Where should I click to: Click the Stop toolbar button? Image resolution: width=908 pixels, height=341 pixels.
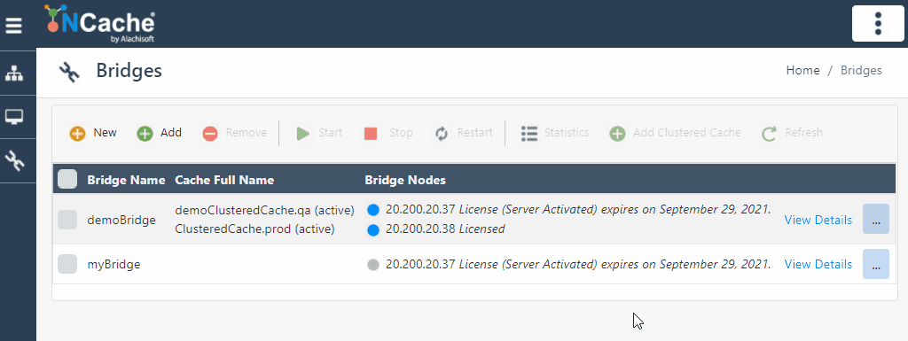(x=388, y=133)
